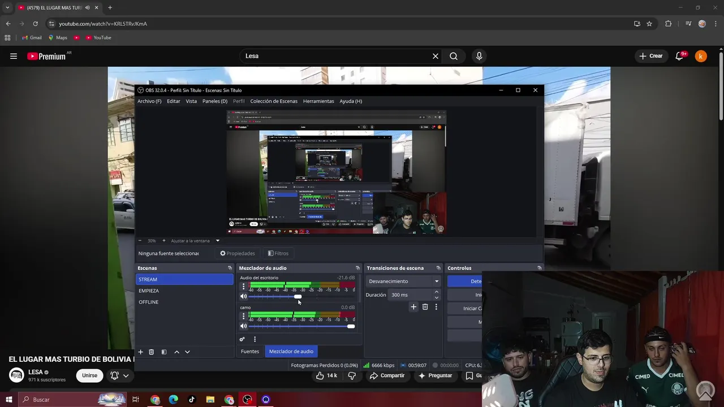This screenshot has height=407, width=724.
Task: Toggle the channel notification bell next to Unirse
Action: 119,375
